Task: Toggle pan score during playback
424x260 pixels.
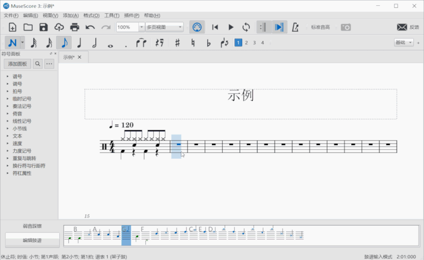Action: coord(279,28)
